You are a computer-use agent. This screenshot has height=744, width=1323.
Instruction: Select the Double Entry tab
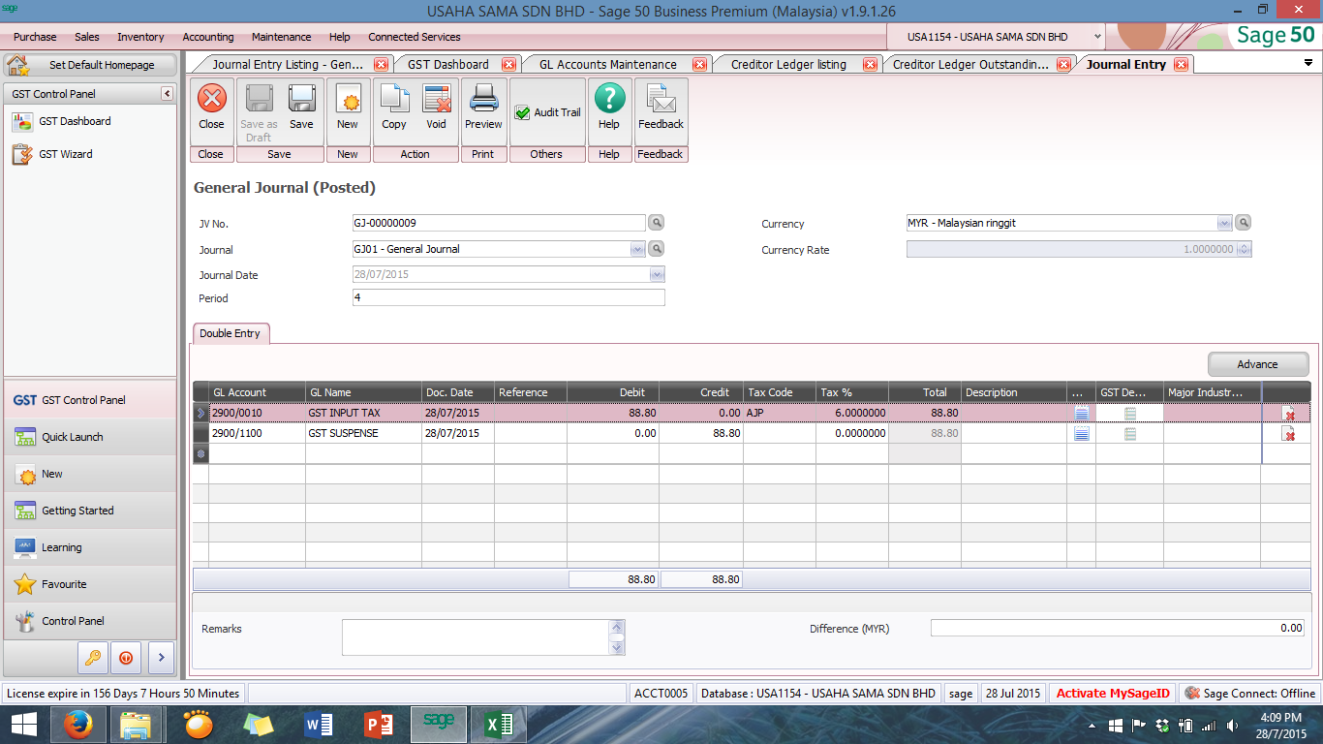click(231, 333)
